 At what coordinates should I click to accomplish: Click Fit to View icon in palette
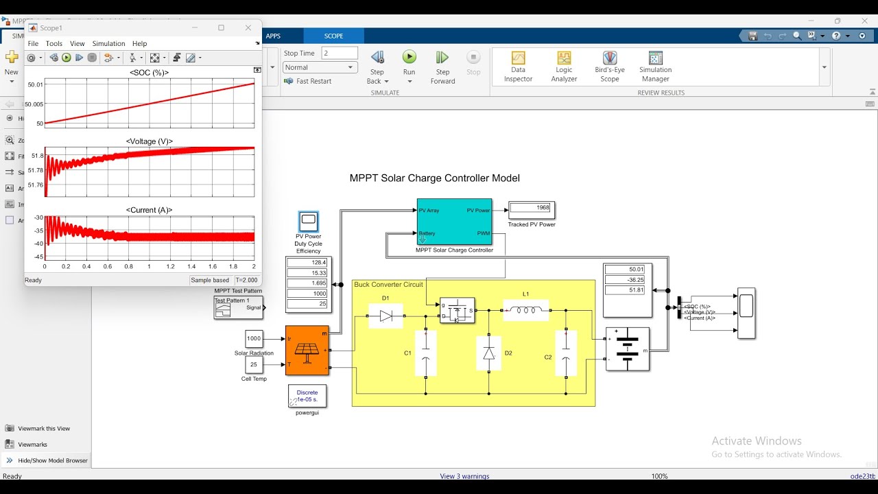click(10, 156)
